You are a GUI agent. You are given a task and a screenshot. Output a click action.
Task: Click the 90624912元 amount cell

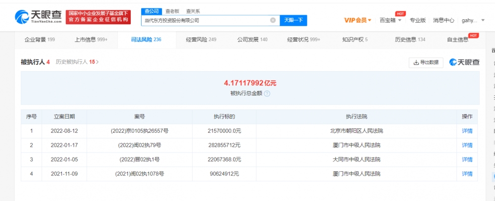click(224, 174)
